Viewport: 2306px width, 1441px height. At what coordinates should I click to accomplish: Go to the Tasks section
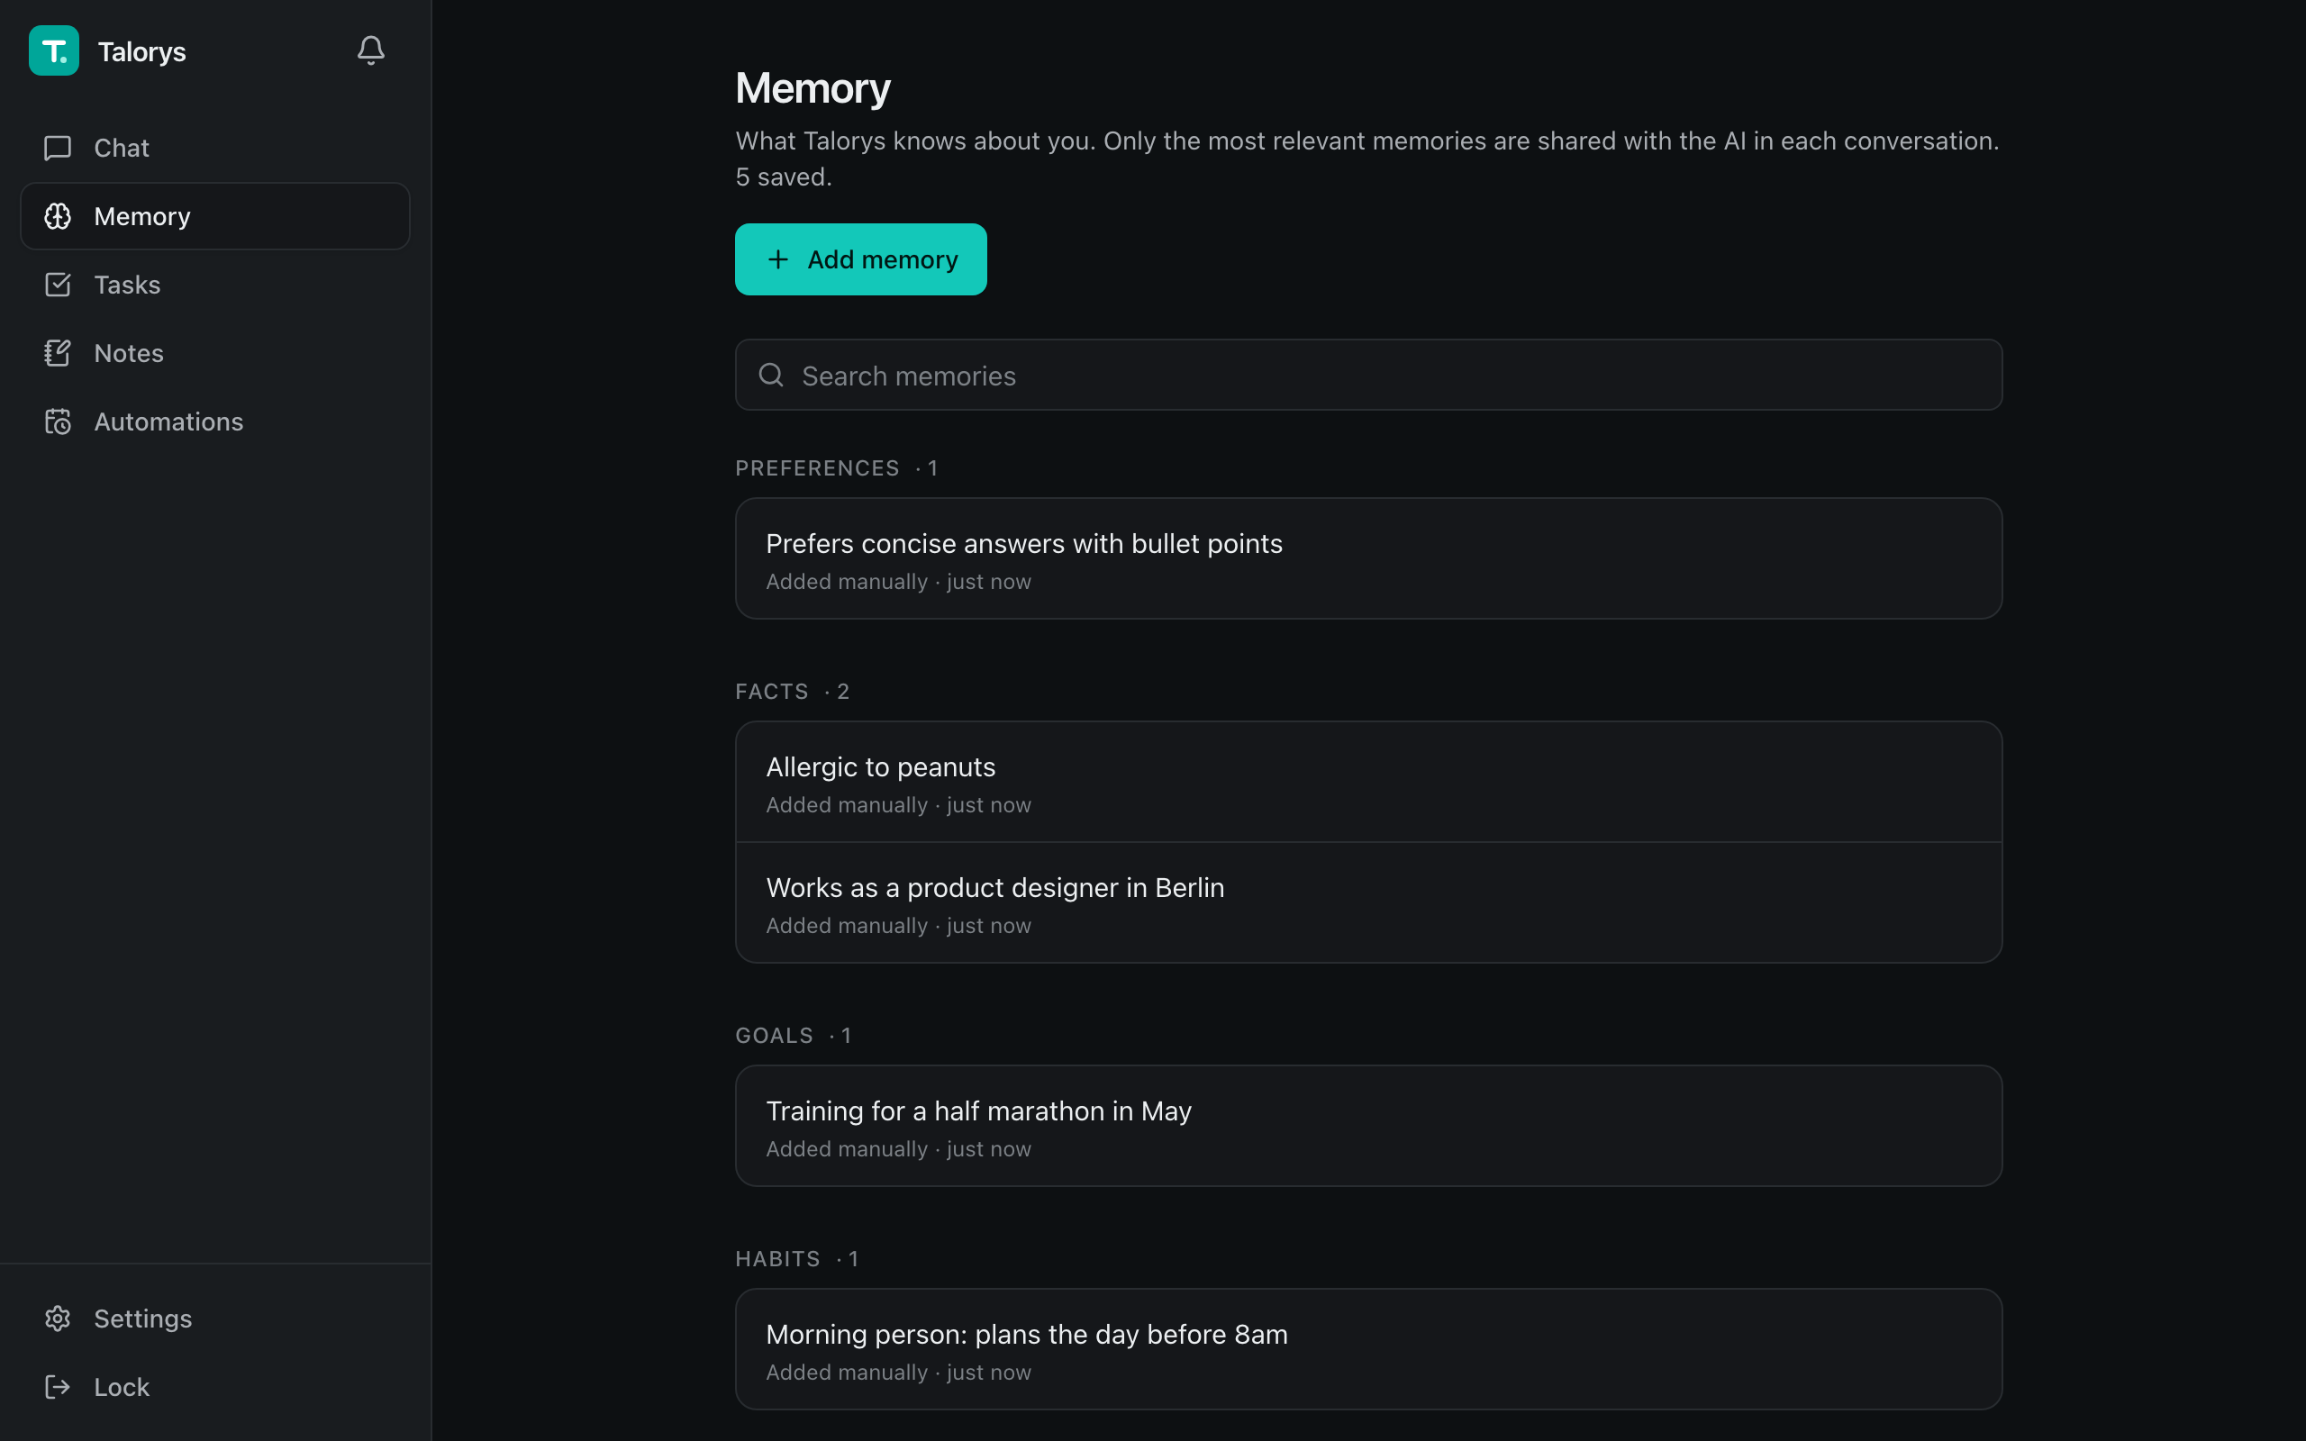click(x=215, y=285)
